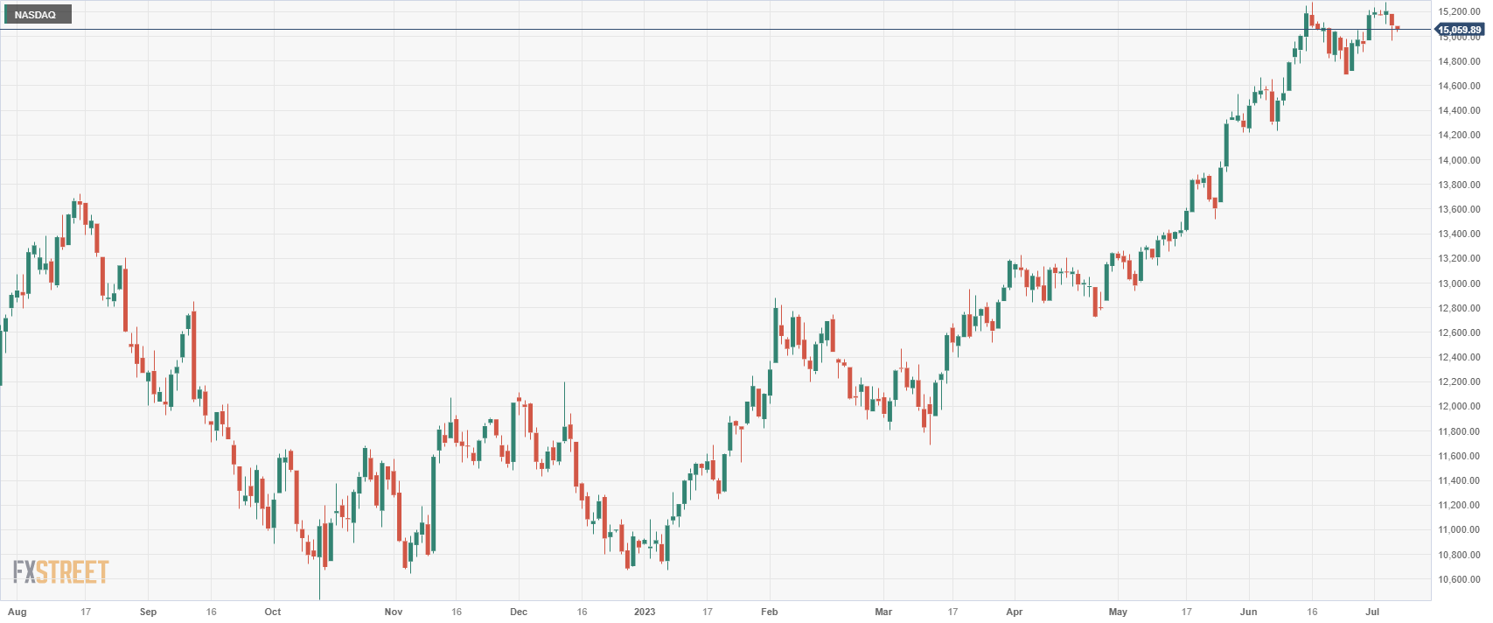Click the Jul label on the time axis
Screen dimensions: 1493x623
[x=1372, y=612]
